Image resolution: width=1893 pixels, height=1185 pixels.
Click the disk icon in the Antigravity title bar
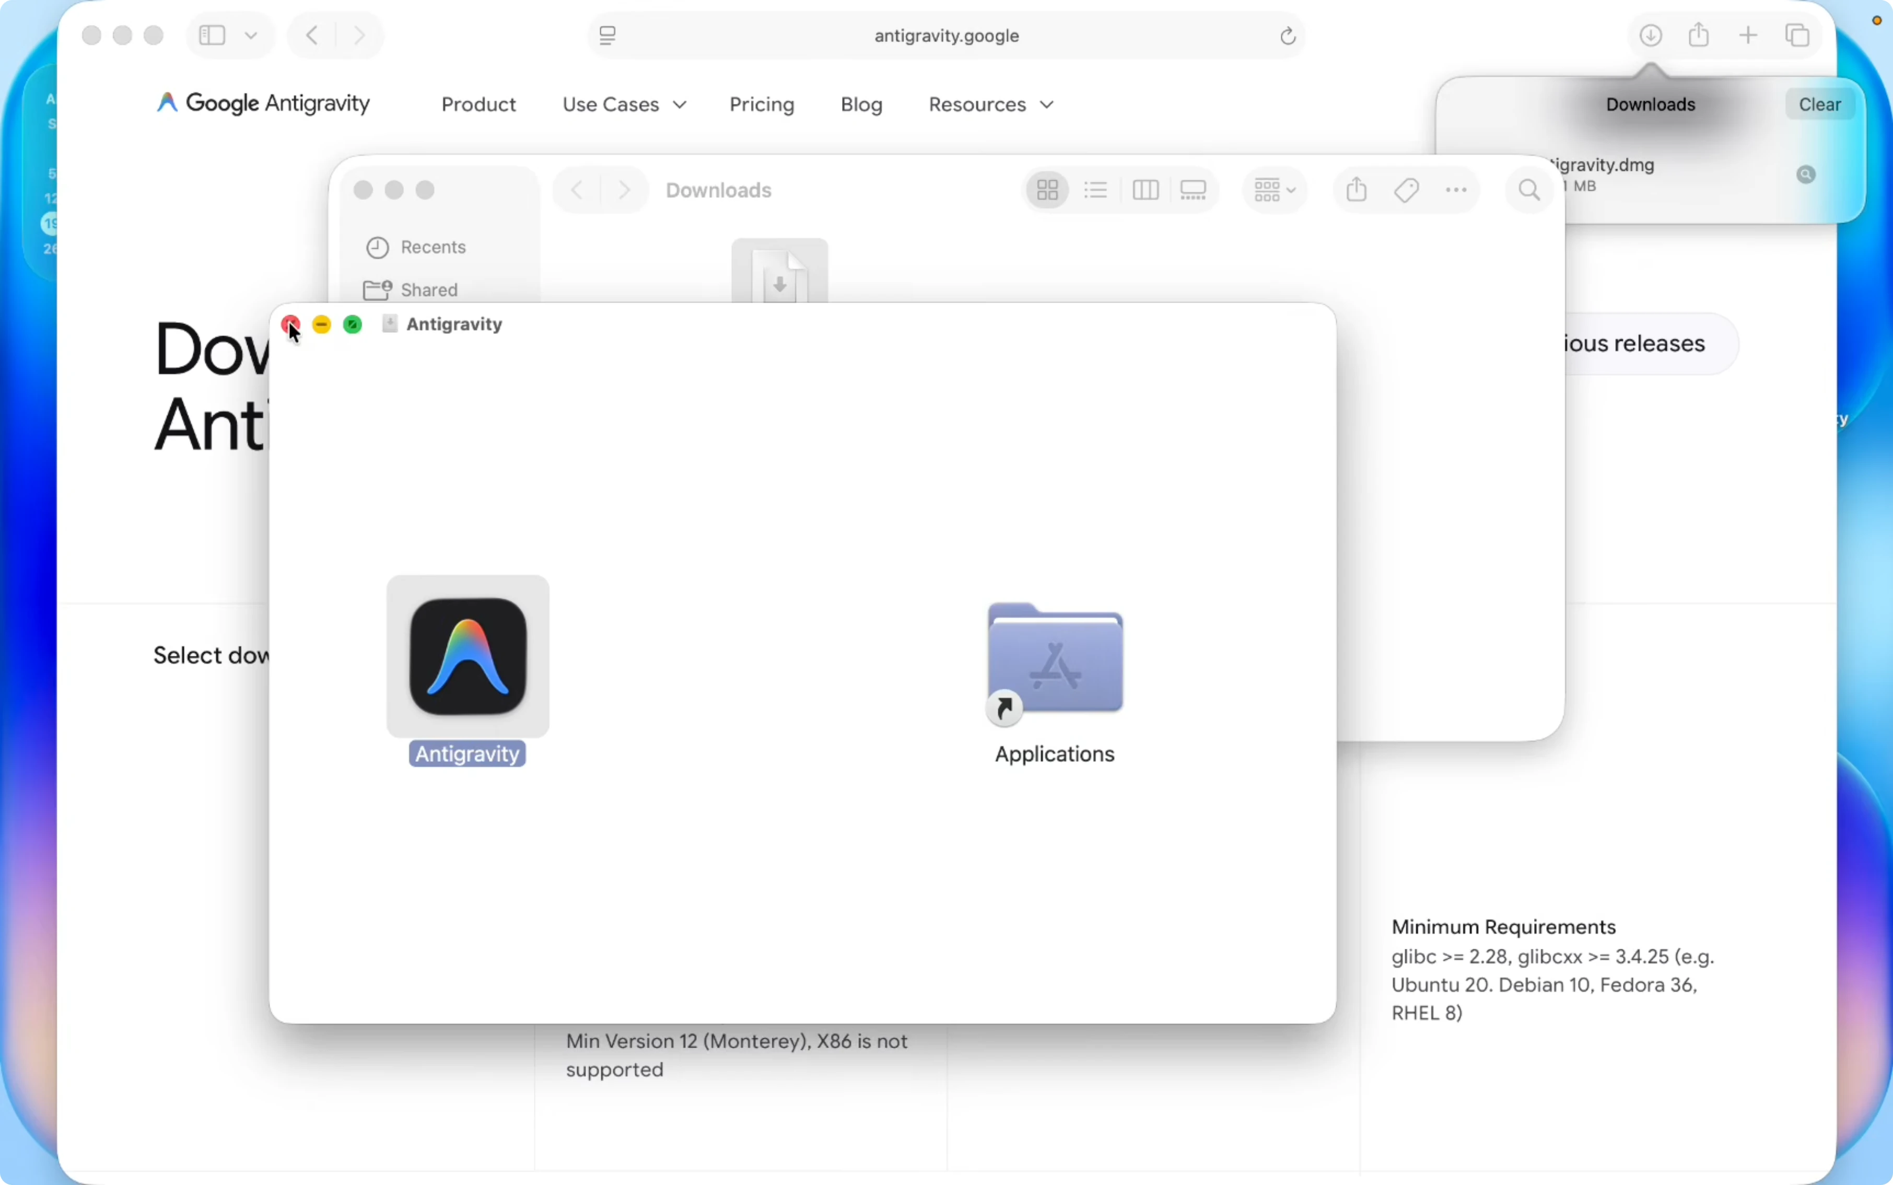(390, 324)
